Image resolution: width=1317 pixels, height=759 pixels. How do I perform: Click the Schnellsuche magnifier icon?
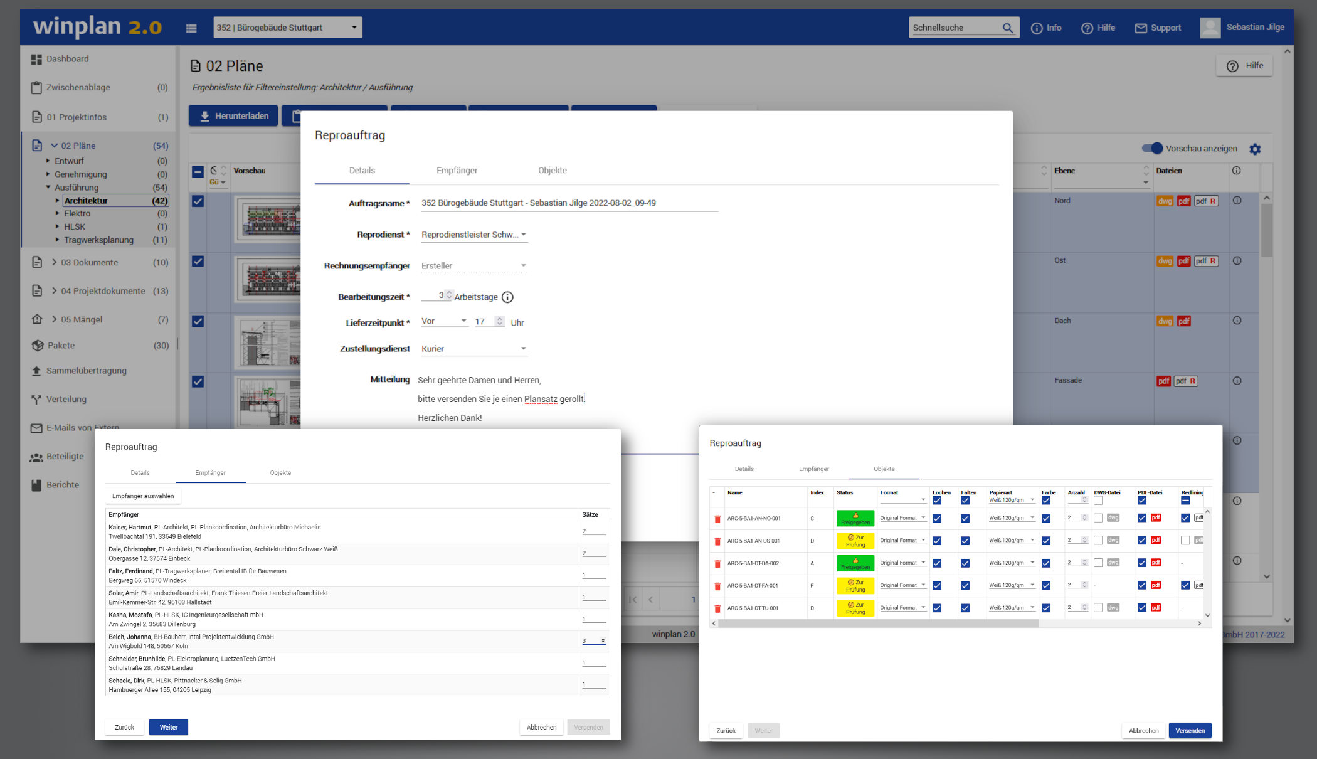[1008, 28]
